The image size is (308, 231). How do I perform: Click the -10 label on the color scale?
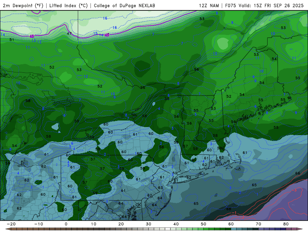[38, 224]
